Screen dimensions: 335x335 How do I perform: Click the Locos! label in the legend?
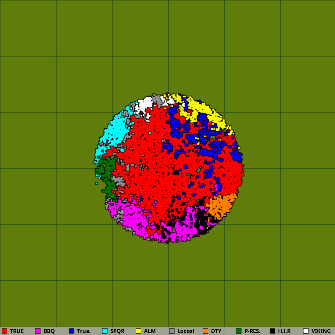point(186,331)
